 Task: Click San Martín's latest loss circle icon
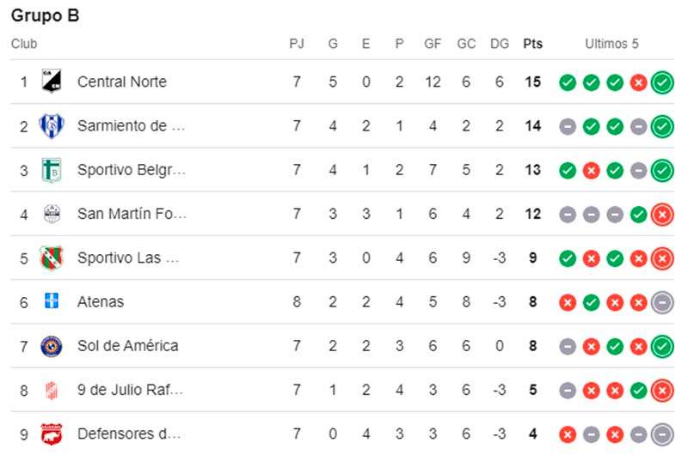click(x=662, y=214)
